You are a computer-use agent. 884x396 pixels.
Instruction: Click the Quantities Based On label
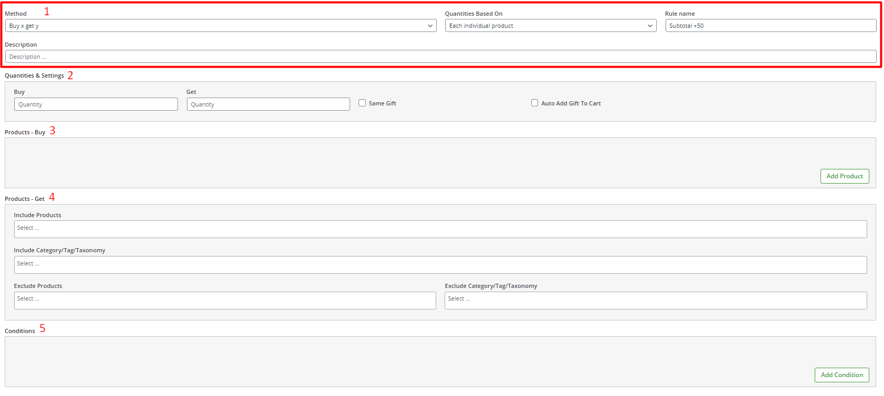tap(473, 14)
